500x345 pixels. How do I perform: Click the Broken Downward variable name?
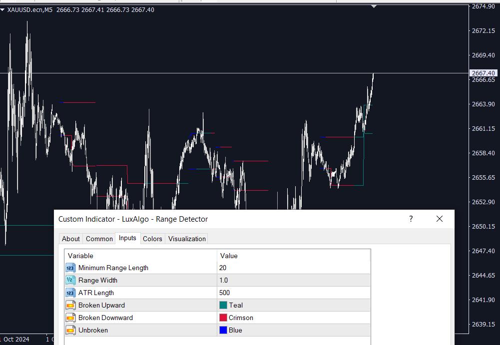(x=105, y=318)
